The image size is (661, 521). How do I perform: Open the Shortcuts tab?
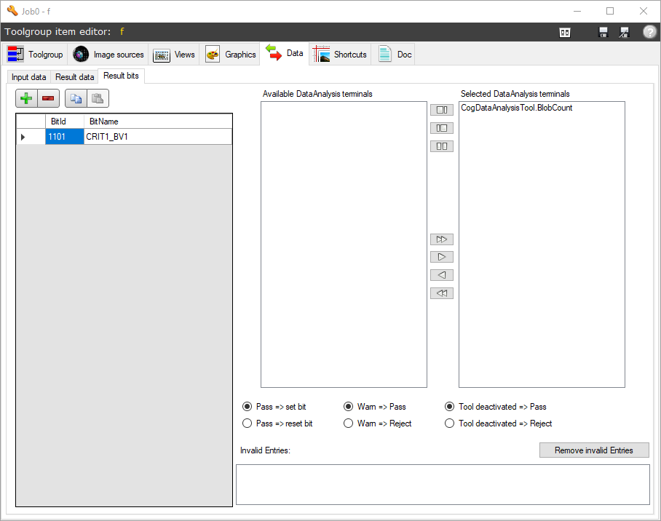(340, 55)
